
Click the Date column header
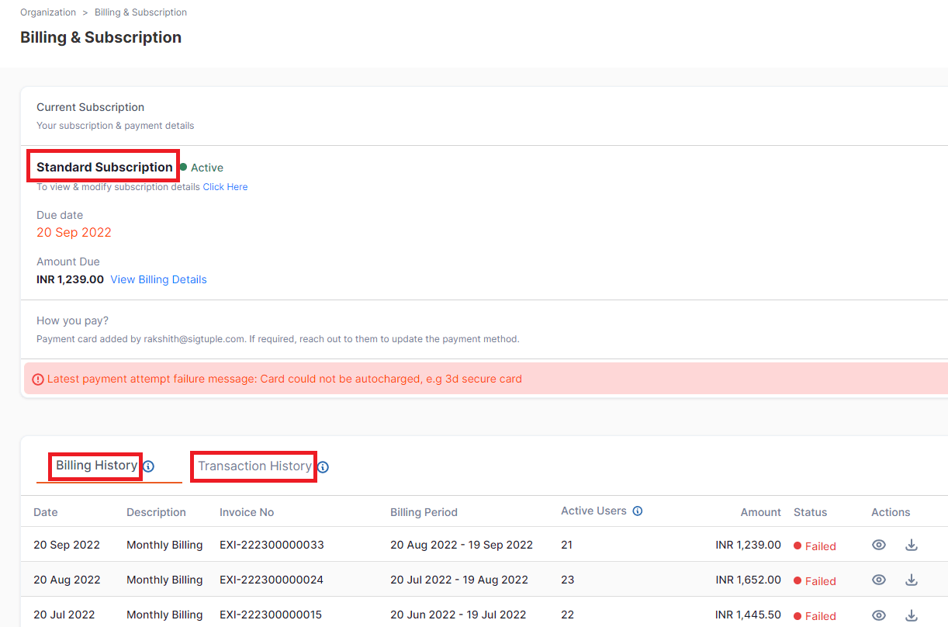coord(45,512)
